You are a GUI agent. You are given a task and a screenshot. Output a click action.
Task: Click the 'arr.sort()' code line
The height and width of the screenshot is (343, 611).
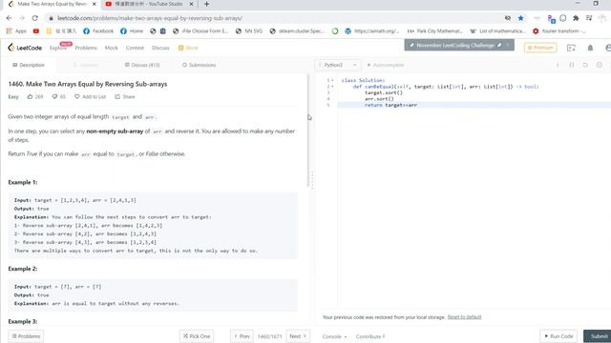(379, 99)
